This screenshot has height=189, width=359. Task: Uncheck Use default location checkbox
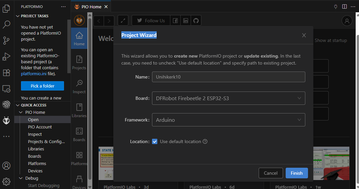[155, 141]
